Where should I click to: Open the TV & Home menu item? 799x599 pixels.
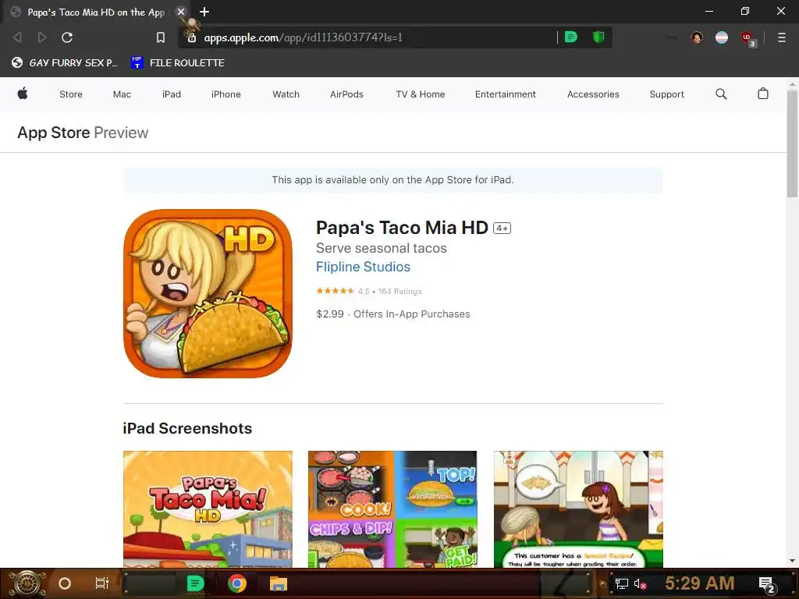tap(420, 94)
